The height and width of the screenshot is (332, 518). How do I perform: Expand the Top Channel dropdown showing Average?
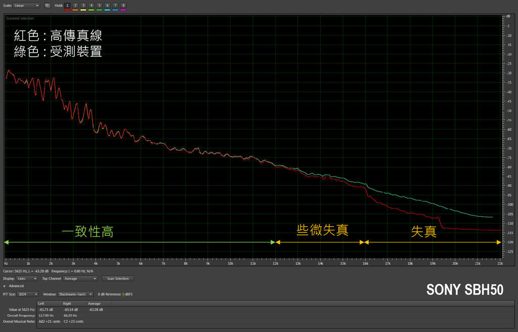tap(80, 278)
